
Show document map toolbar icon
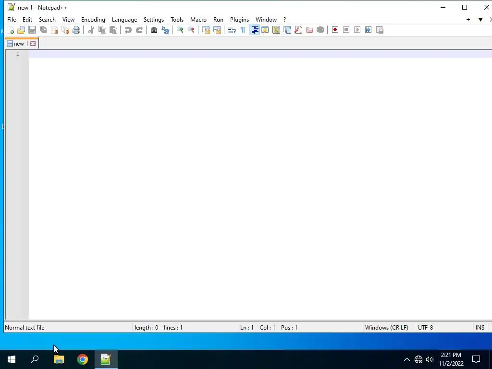(x=276, y=30)
